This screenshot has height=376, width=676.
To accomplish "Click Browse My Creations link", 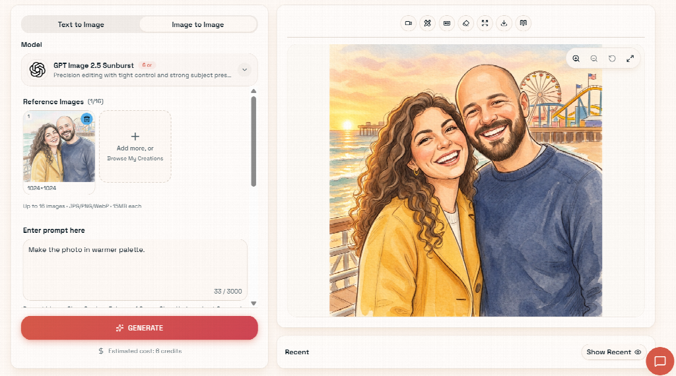I will click(135, 158).
